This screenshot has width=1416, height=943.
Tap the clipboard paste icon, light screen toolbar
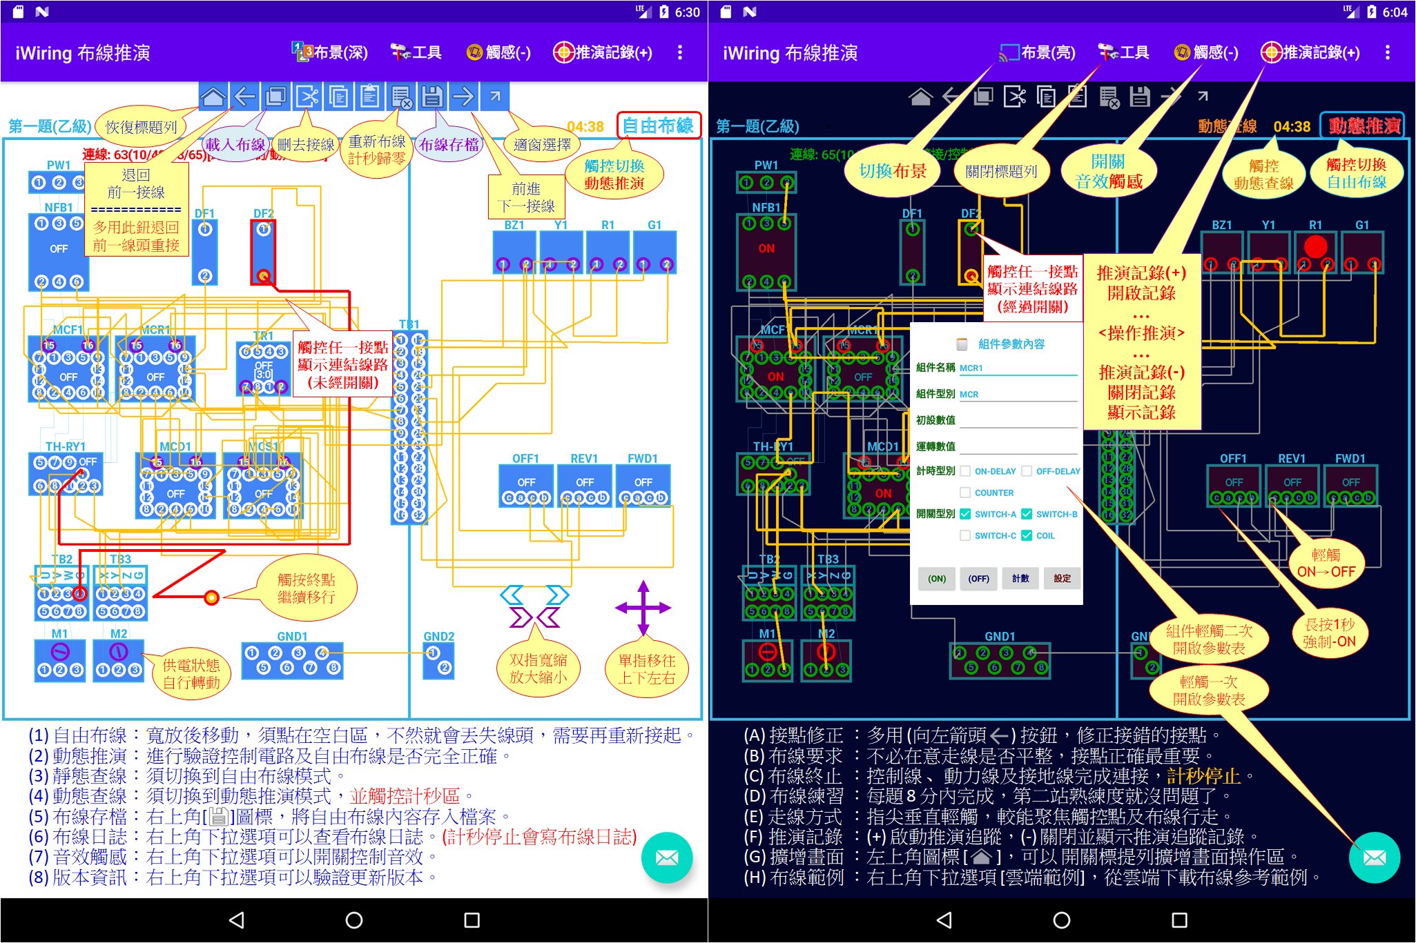pos(370,97)
